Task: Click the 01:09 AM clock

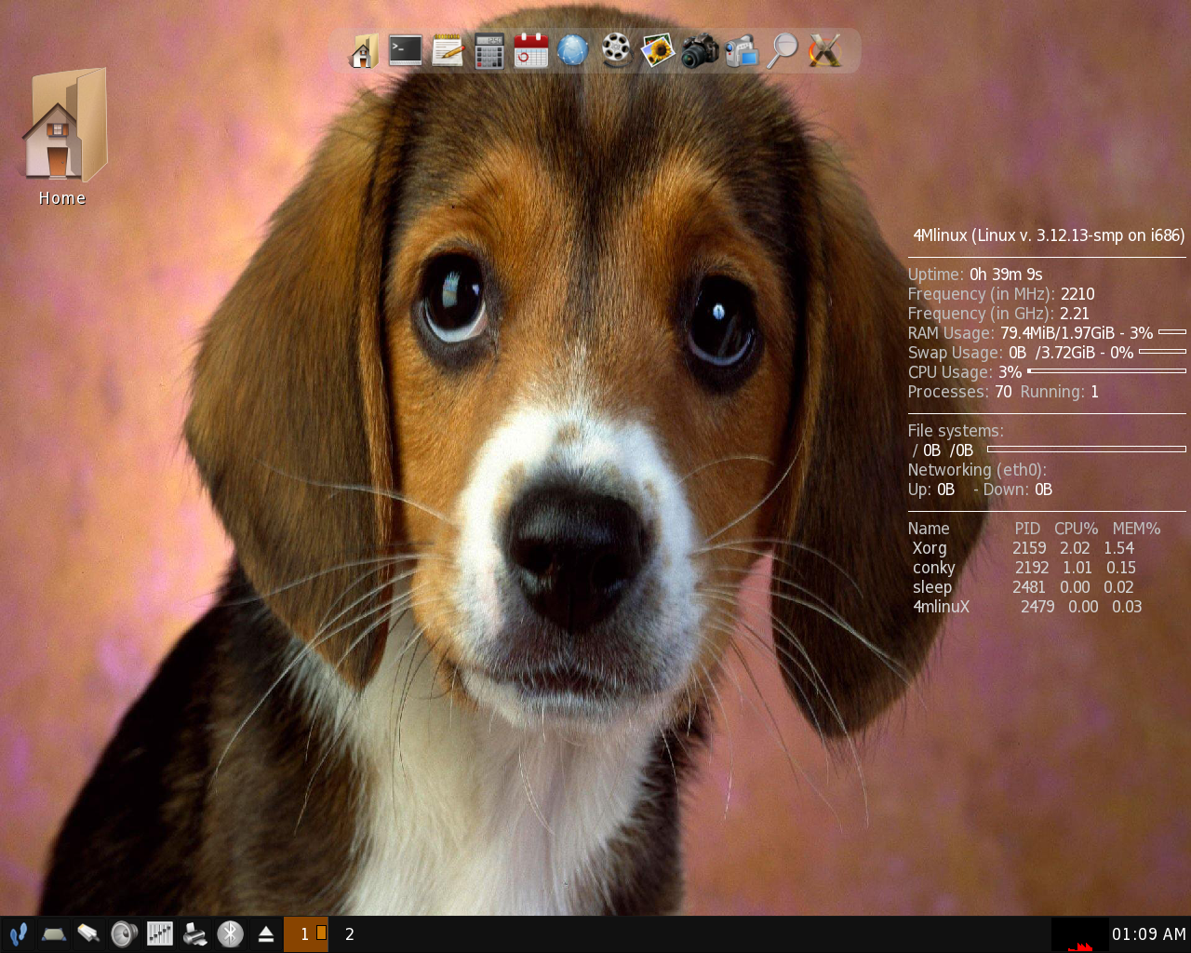Action: [1149, 934]
